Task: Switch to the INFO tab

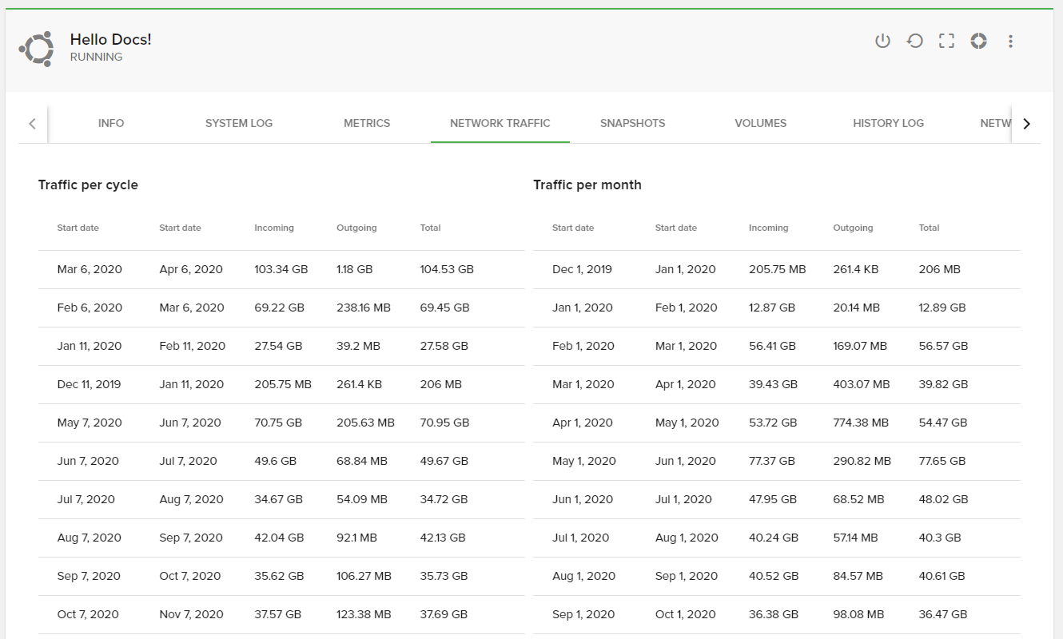Action: pos(111,123)
